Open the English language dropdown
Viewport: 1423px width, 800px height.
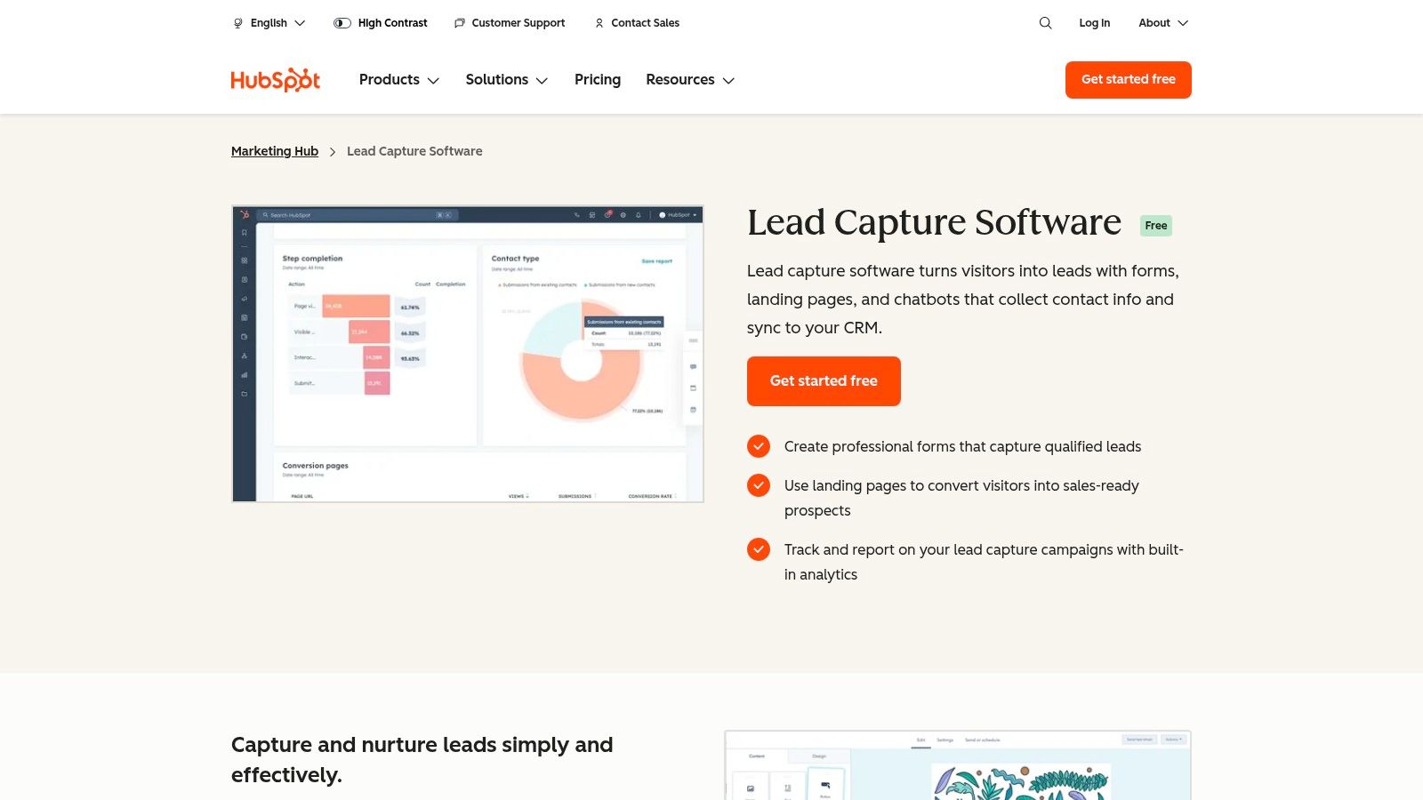coord(269,23)
